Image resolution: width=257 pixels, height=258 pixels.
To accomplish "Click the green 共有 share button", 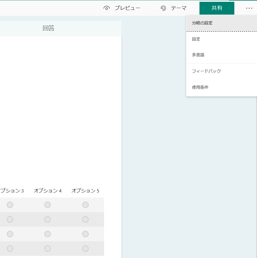I will point(217,8).
